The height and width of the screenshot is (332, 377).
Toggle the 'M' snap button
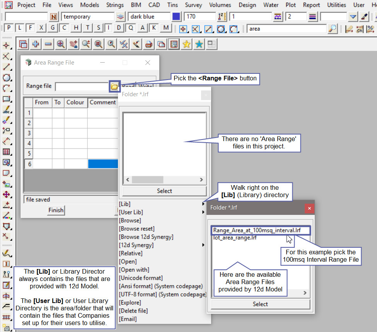tap(166, 28)
